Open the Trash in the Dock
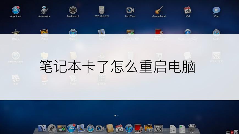 pyautogui.click(x=192, y=129)
